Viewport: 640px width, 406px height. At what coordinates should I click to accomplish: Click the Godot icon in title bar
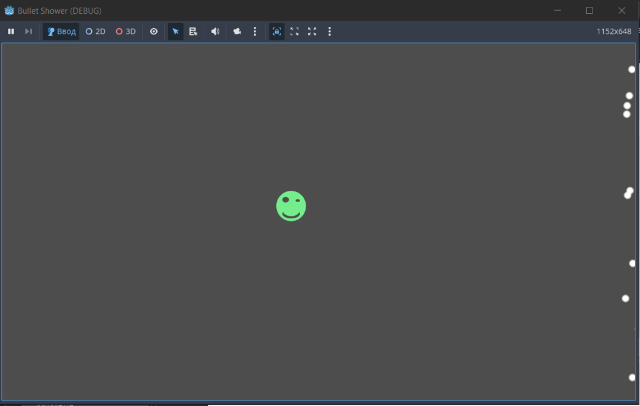pyautogui.click(x=9, y=11)
